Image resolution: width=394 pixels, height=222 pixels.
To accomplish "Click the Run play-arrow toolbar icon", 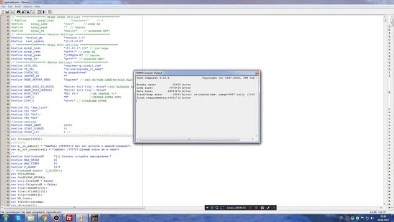I will (44, 12).
